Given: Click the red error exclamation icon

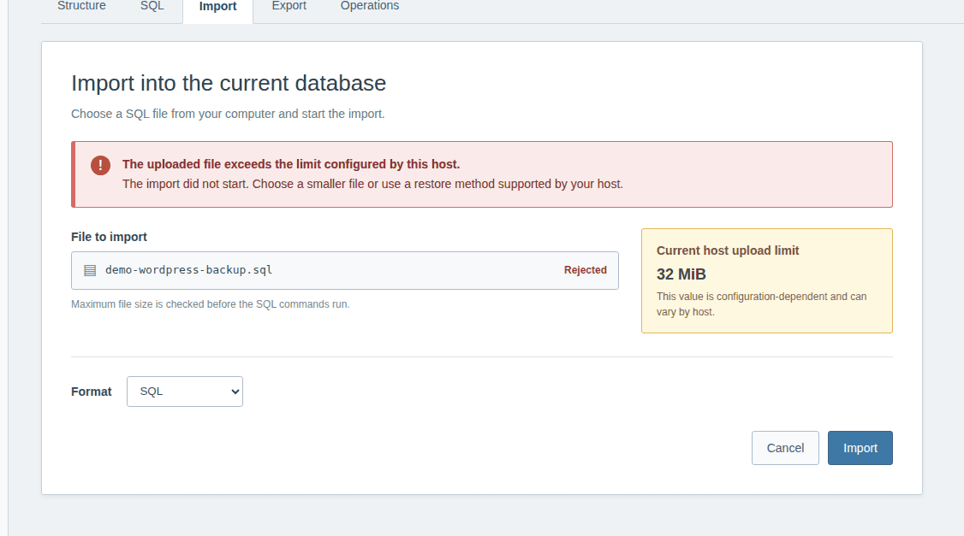Looking at the screenshot, I should (x=100, y=165).
